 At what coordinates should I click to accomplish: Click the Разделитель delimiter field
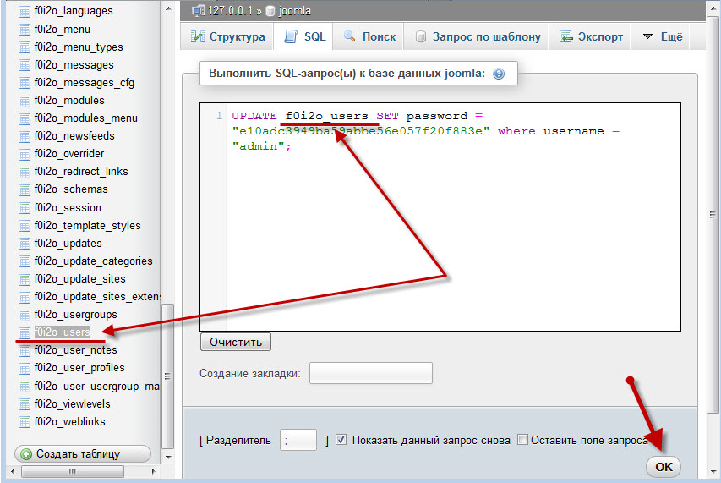(x=298, y=440)
